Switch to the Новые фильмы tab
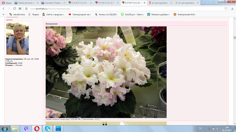The height and width of the screenshot is (132, 236). point(24,3)
